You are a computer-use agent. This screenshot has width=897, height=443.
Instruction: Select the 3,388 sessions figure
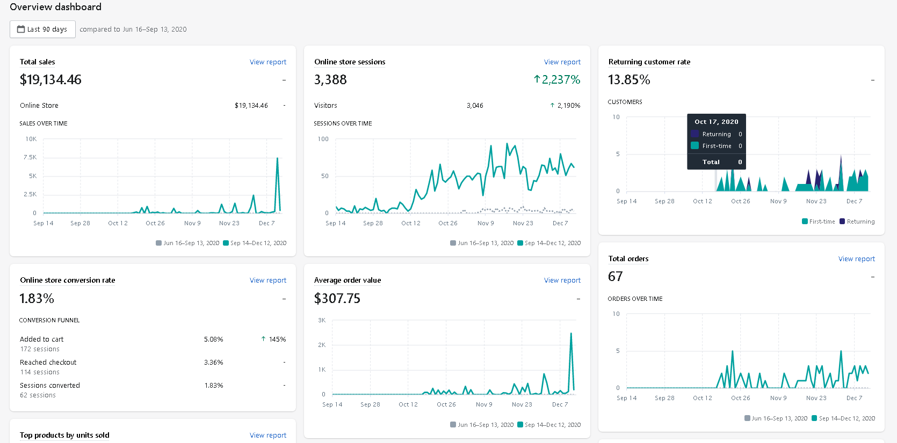click(330, 80)
